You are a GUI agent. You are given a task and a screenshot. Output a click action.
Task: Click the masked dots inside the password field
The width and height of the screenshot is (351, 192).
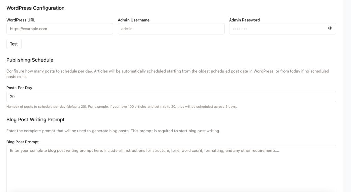point(240,29)
